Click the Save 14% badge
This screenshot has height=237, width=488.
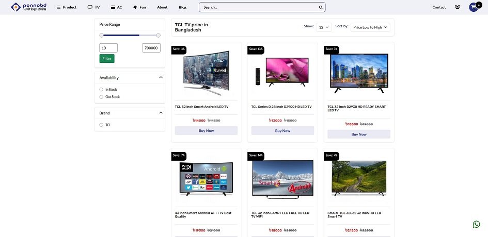pos(256,155)
